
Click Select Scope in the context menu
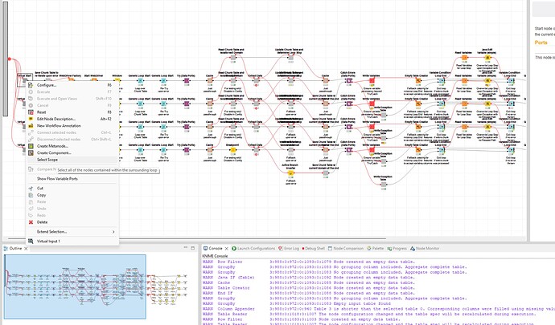tap(47, 160)
